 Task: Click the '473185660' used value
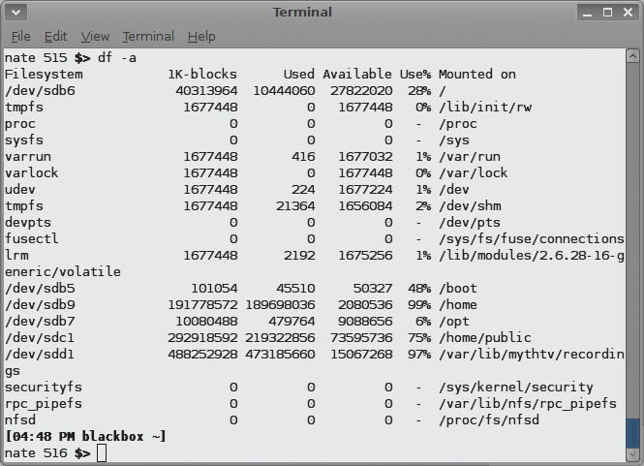point(280,354)
